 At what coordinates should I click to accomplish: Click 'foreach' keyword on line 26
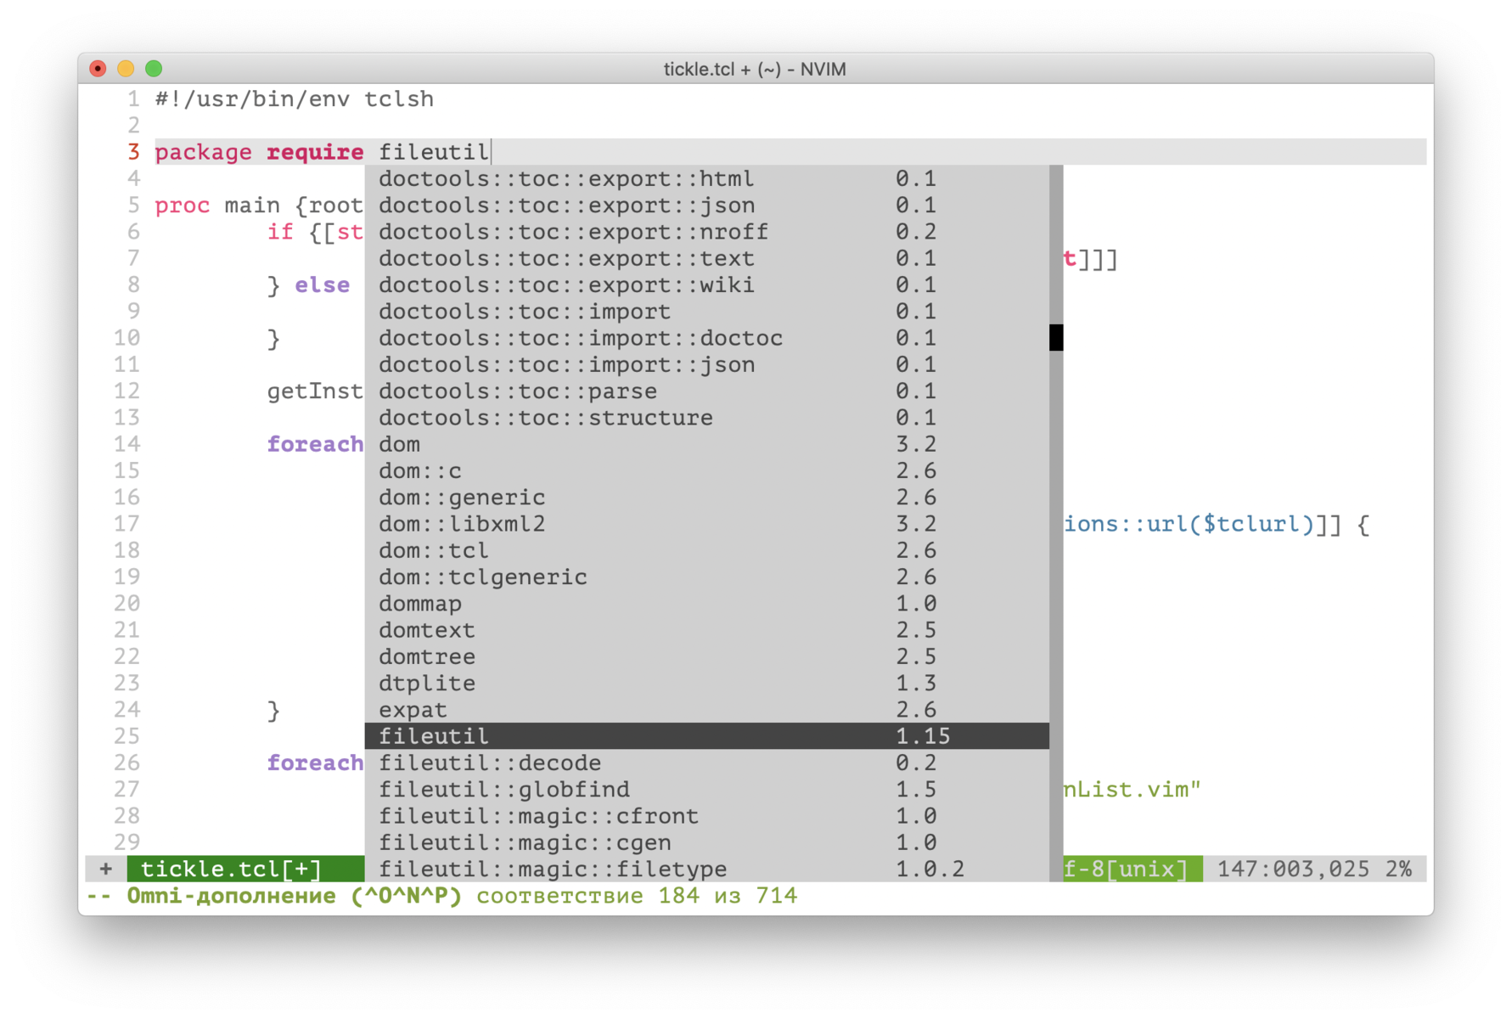[315, 763]
